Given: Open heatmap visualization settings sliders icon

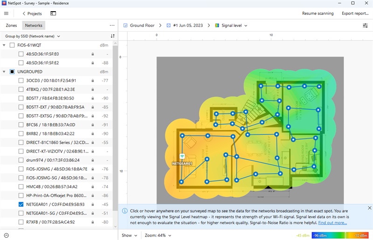Looking at the screenshot, I should click(x=365, y=26).
